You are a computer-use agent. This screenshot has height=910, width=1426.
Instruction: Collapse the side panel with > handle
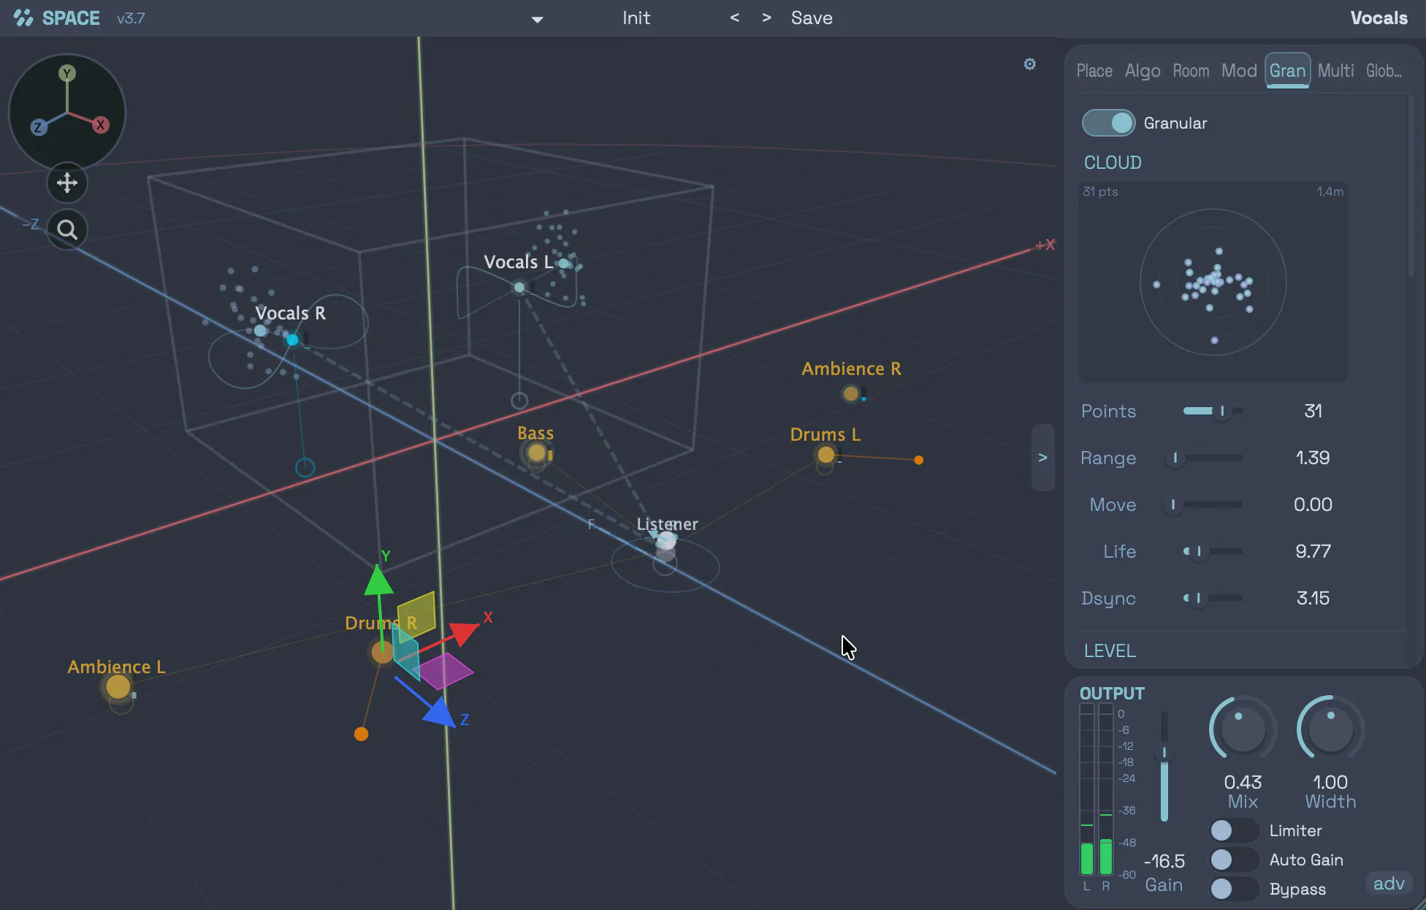(1042, 458)
